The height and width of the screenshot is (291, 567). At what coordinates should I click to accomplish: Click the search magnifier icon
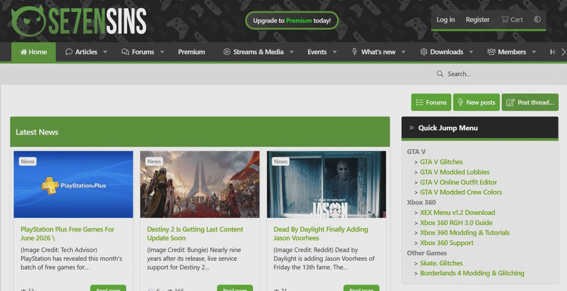440,74
